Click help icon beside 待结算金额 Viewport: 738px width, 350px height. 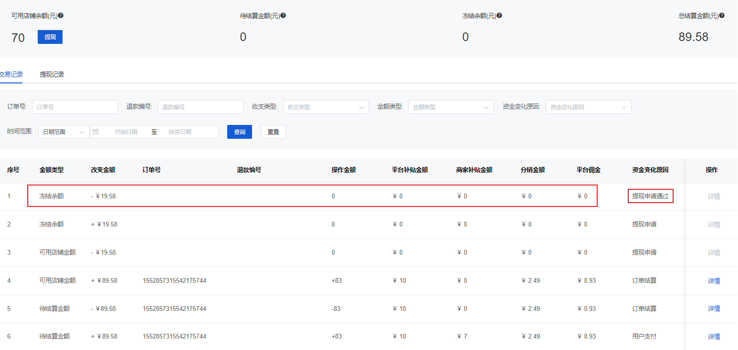pos(283,16)
